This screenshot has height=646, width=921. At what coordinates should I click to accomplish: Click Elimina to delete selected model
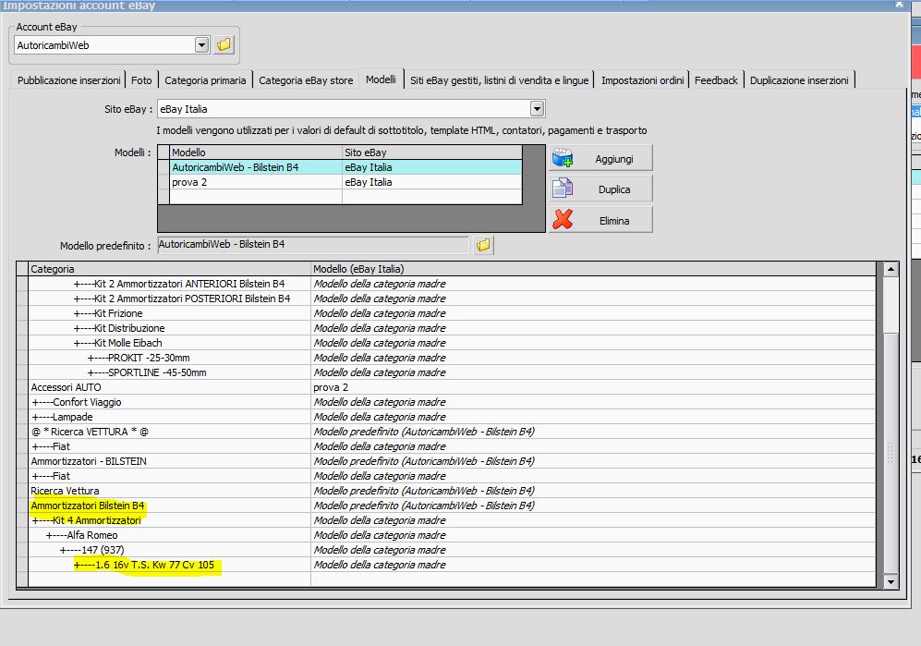click(600, 220)
